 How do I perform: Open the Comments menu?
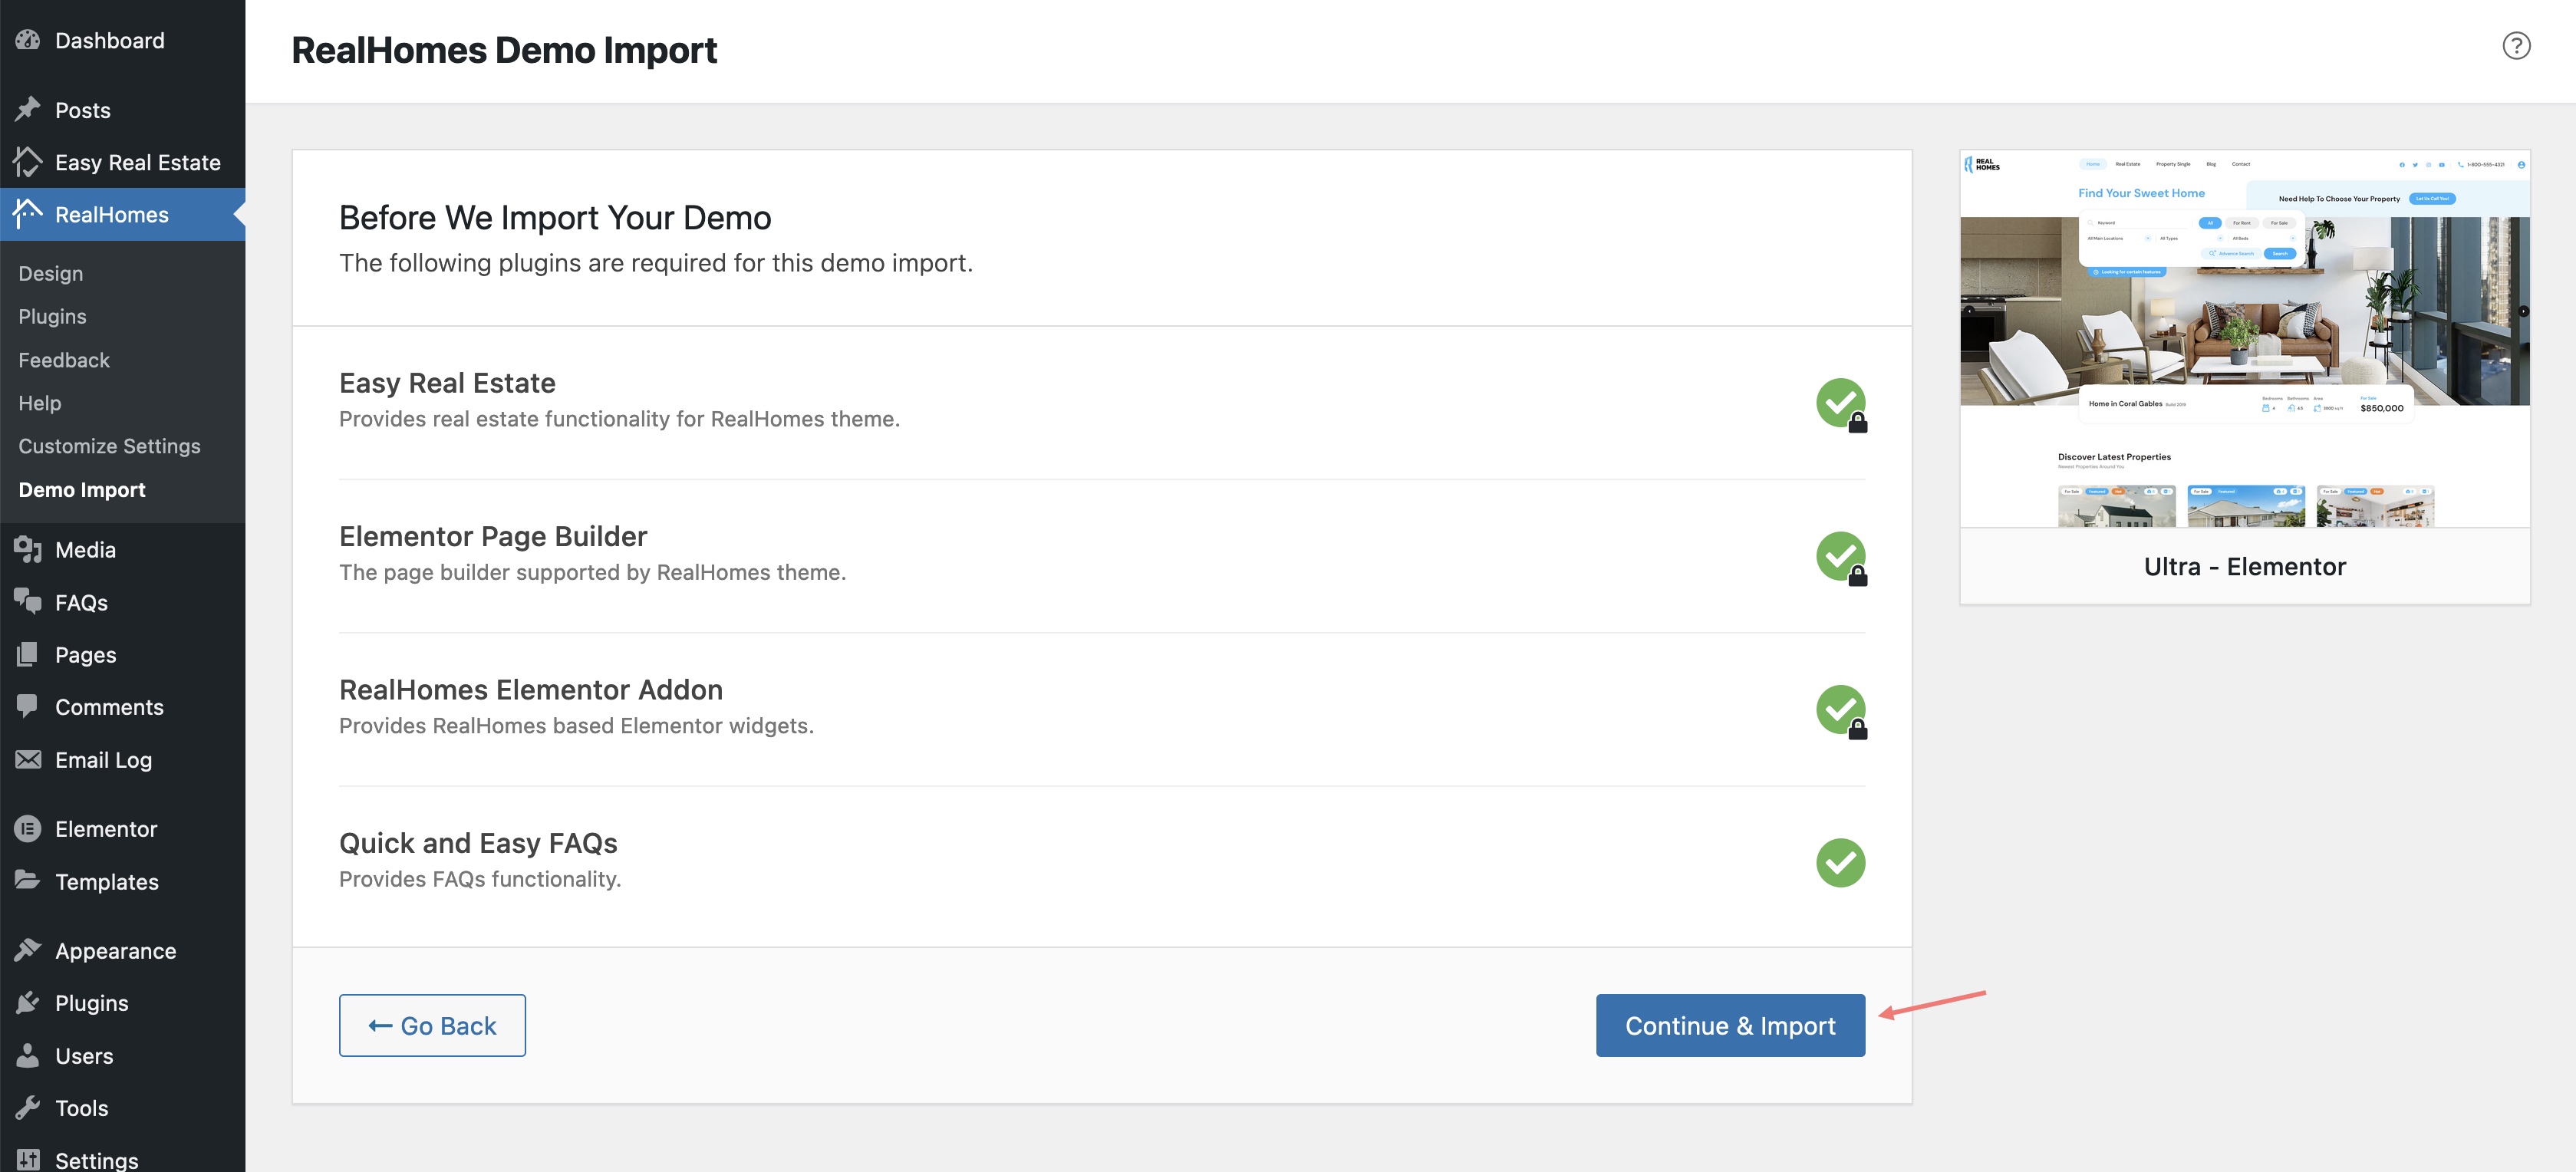click(x=122, y=707)
